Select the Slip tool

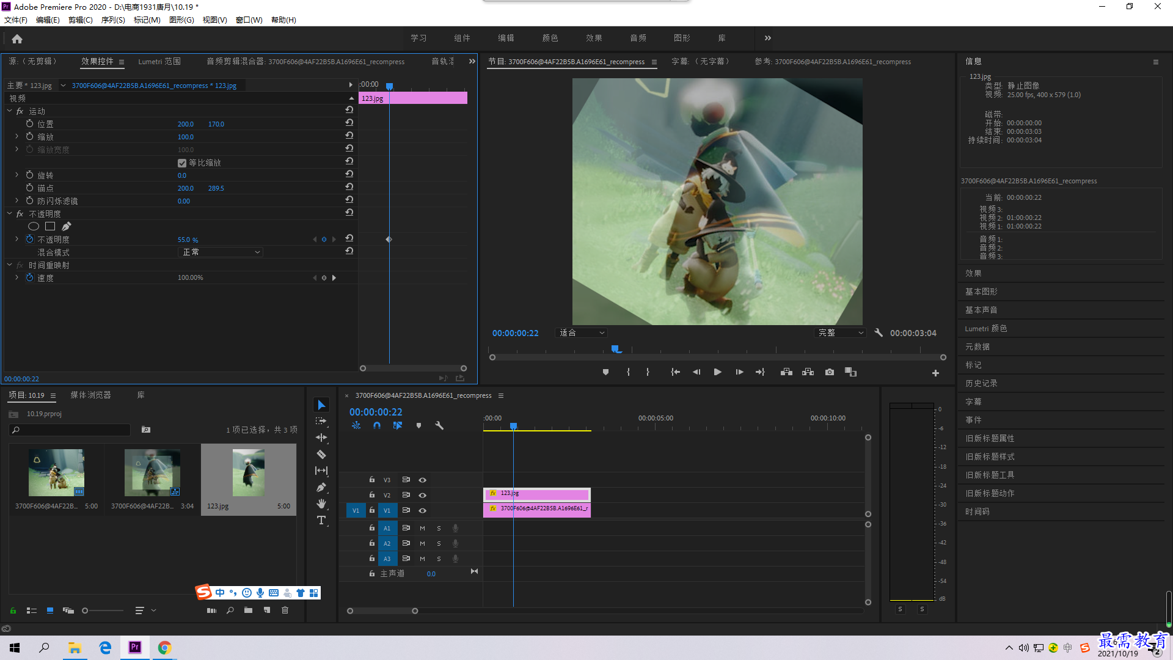[x=321, y=471]
